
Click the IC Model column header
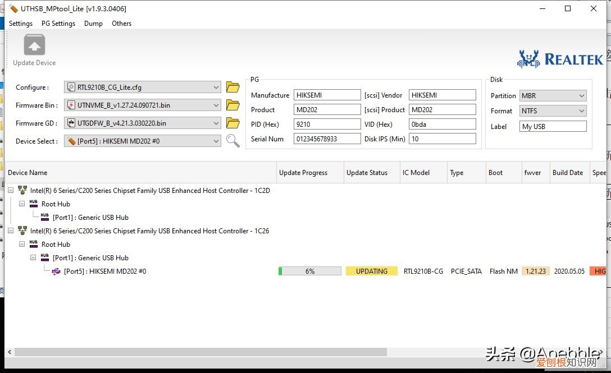point(416,173)
